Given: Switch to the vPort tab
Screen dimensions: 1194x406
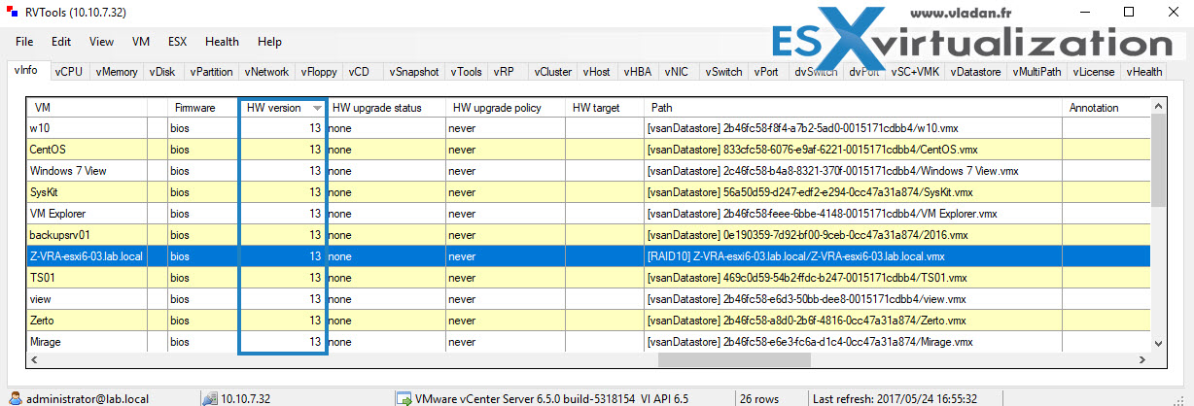Looking at the screenshot, I should pos(766,71).
